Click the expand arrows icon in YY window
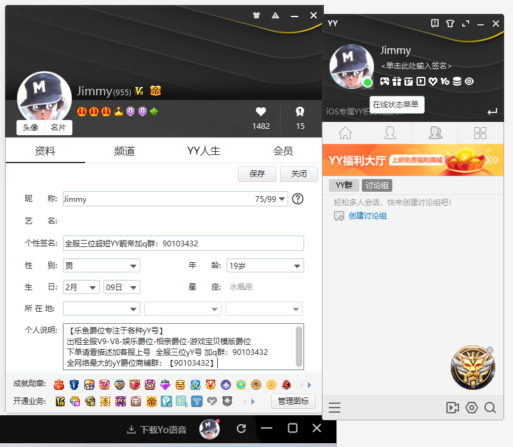 click(x=465, y=23)
